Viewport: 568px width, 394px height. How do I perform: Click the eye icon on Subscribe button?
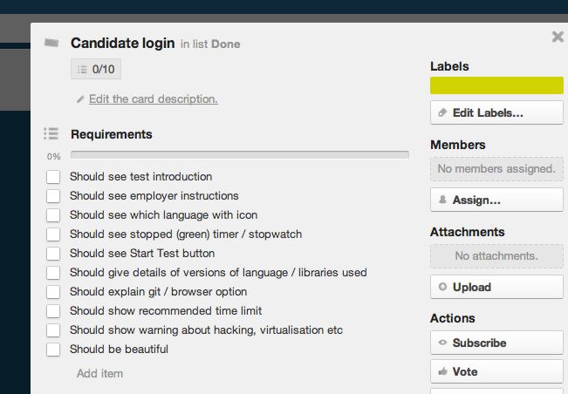[x=442, y=343]
